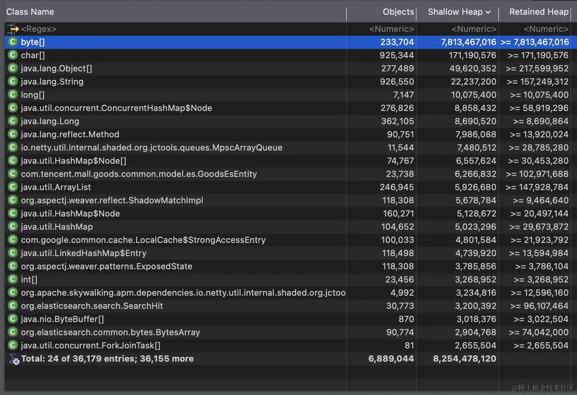Select the java.lang.String class name
The width and height of the screenshot is (577, 395).
point(52,82)
